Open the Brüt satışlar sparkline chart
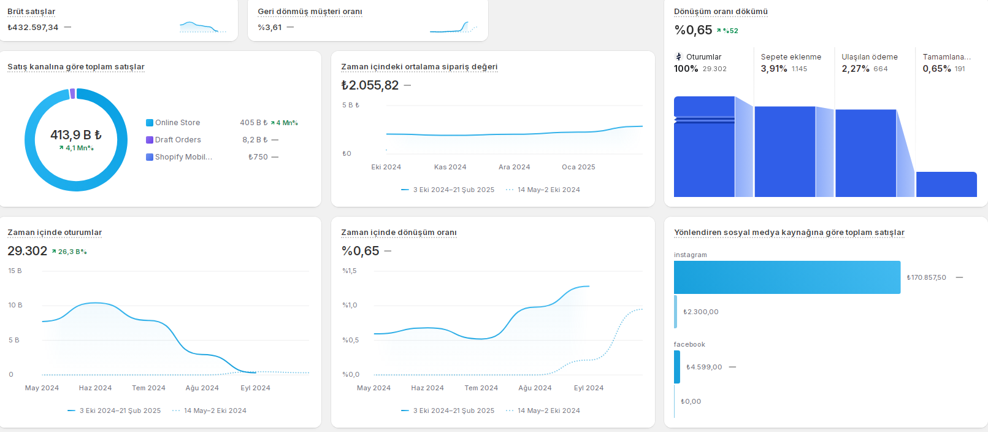988x432 pixels. 203,27
